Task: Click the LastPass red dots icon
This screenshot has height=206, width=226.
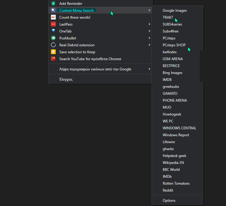Action: (x=53, y=24)
